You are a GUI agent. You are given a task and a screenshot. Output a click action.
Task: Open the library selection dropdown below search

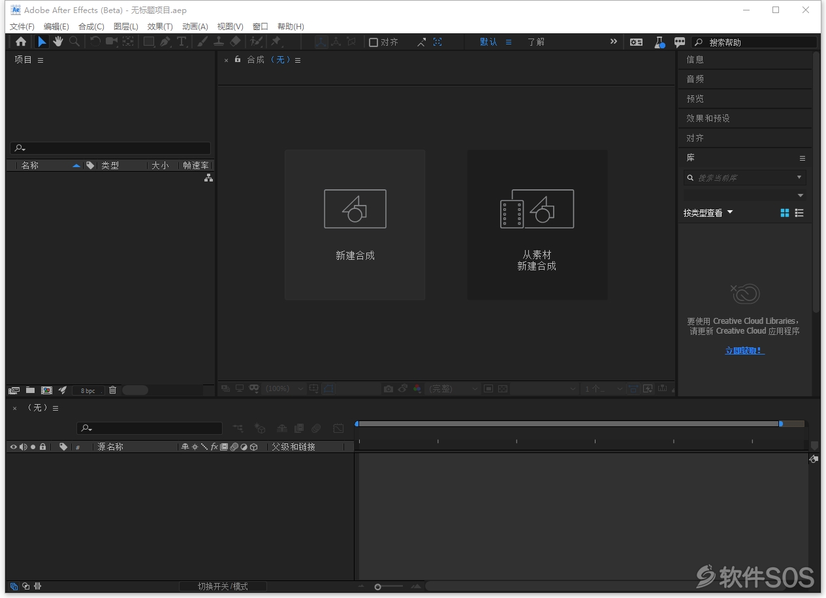pos(745,195)
